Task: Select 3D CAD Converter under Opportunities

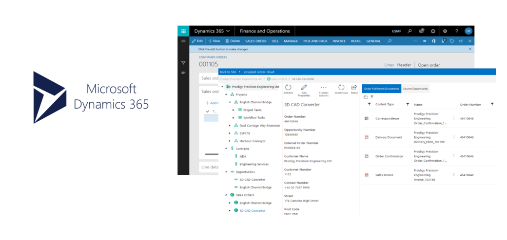Action: tap(252, 180)
